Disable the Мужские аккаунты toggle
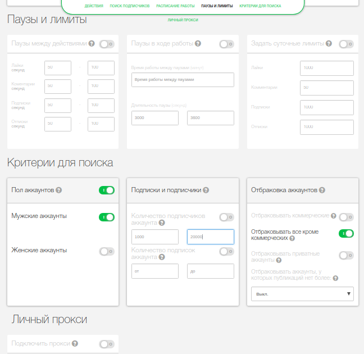This screenshot has height=354, width=364. click(x=107, y=217)
